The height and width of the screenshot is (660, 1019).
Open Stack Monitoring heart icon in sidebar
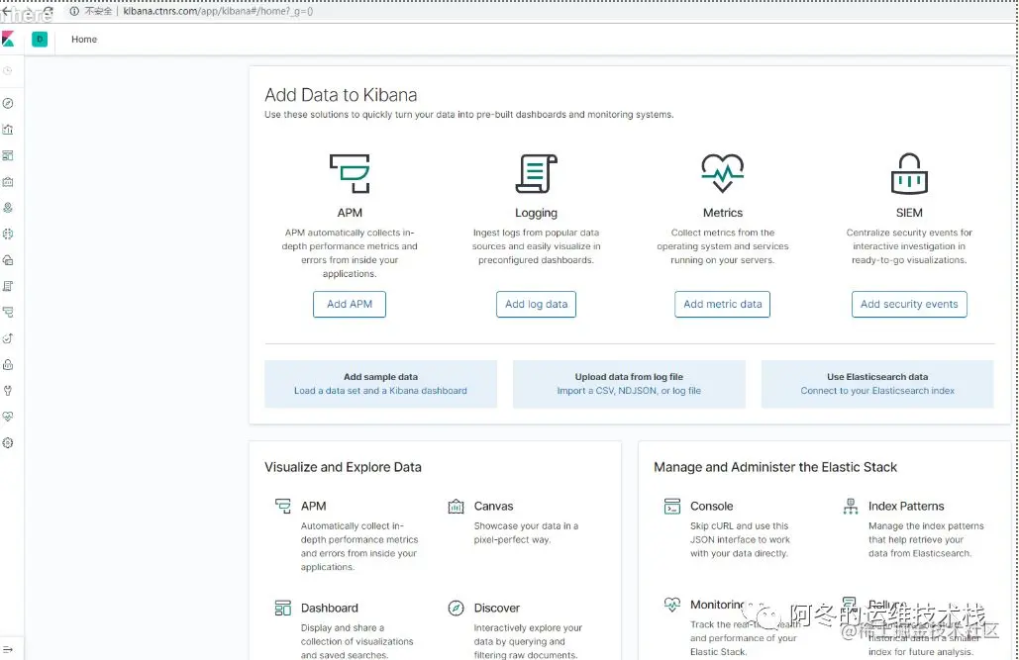8,417
